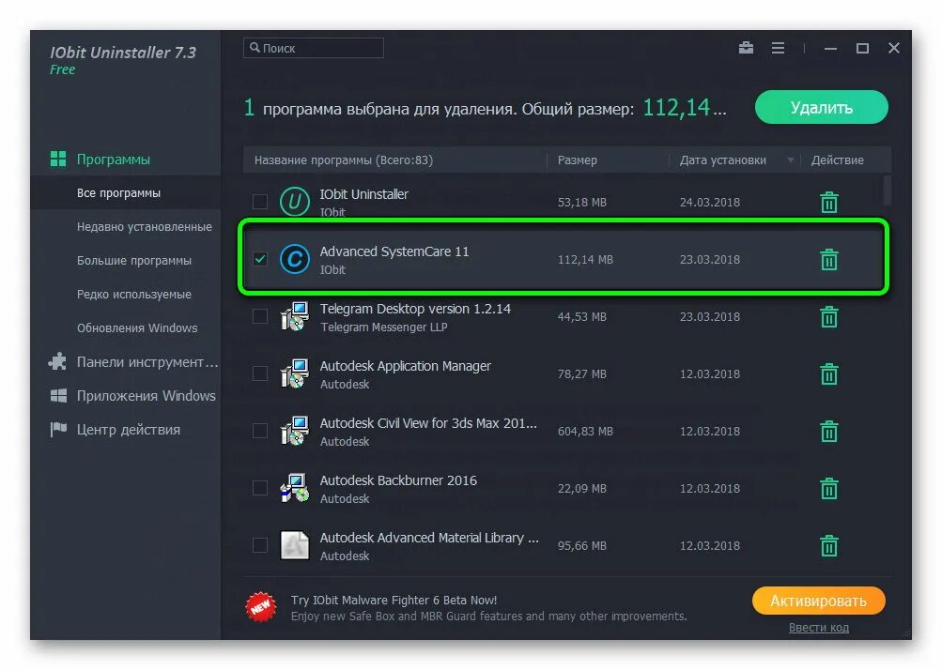The width and height of the screenshot is (942, 670).
Task: Select the Autodesk Backburner 2016 name
Action: click(398, 480)
